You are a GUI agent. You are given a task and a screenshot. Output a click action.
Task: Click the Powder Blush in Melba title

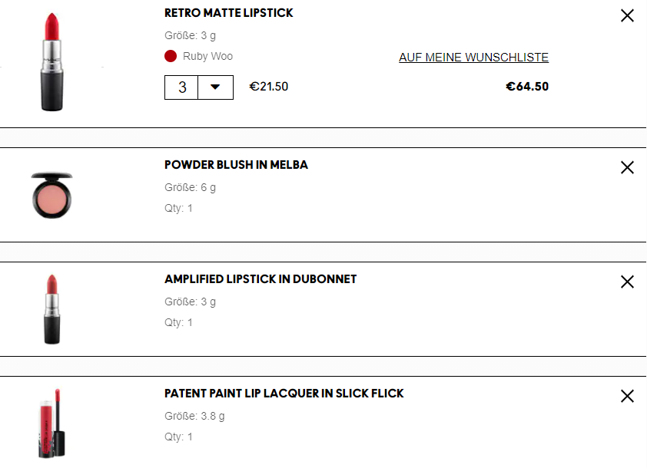click(236, 165)
